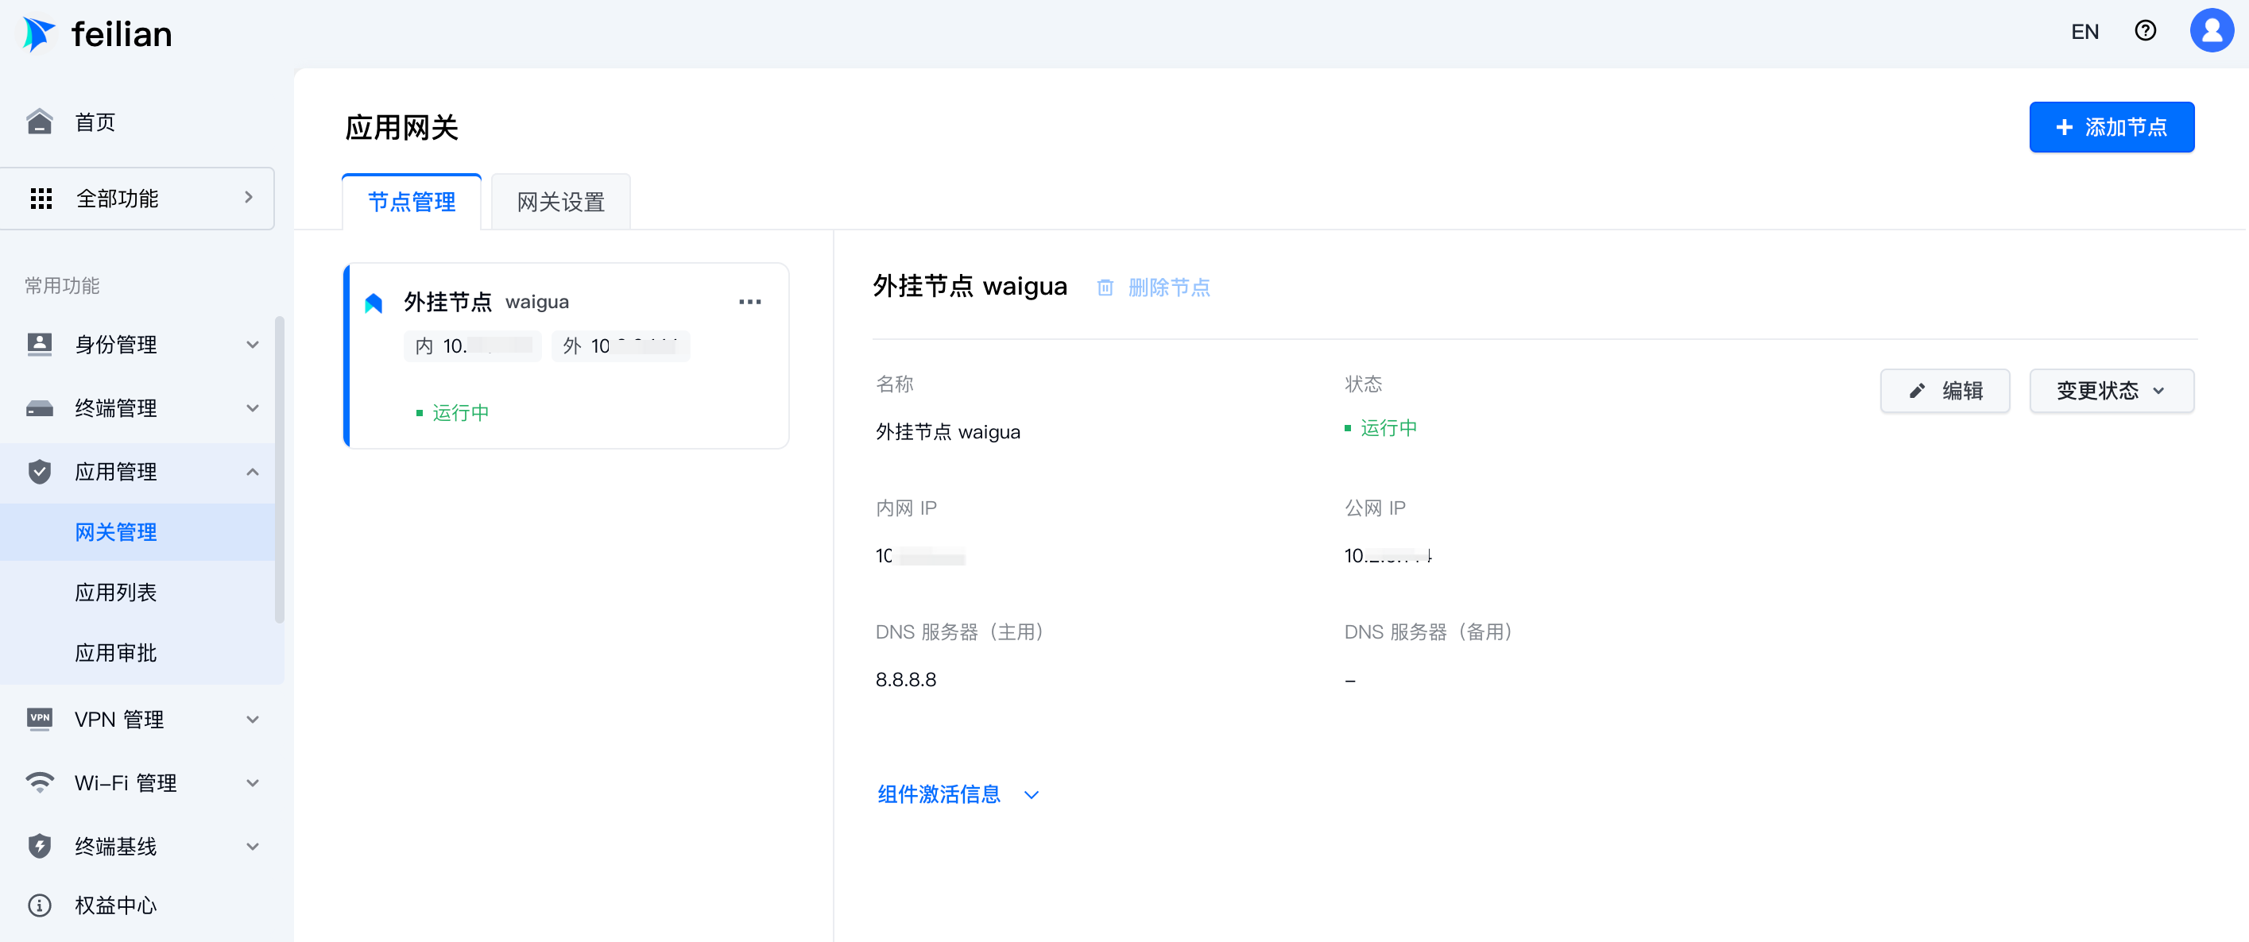Image resolution: width=2249 pixels, height=942 pixels.
Task: Click the Wi-Fi 管理 sidebar icon
Action: 39,782
